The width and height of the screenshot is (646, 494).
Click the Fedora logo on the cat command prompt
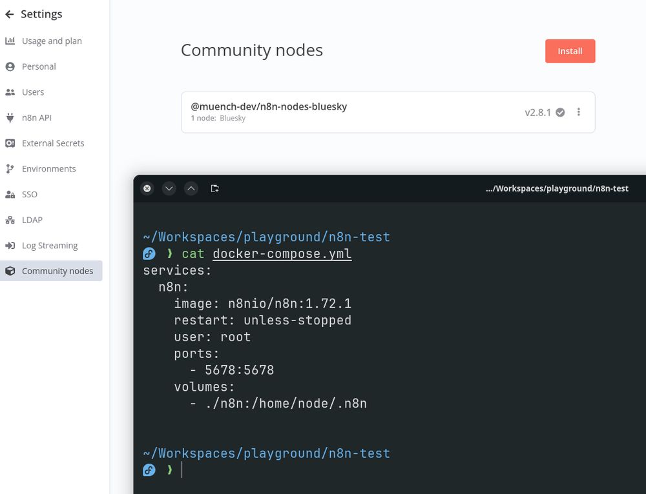[149, 254]
